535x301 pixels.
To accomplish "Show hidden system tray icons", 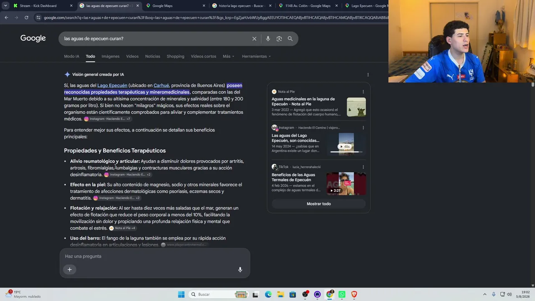I will [485, 294].
